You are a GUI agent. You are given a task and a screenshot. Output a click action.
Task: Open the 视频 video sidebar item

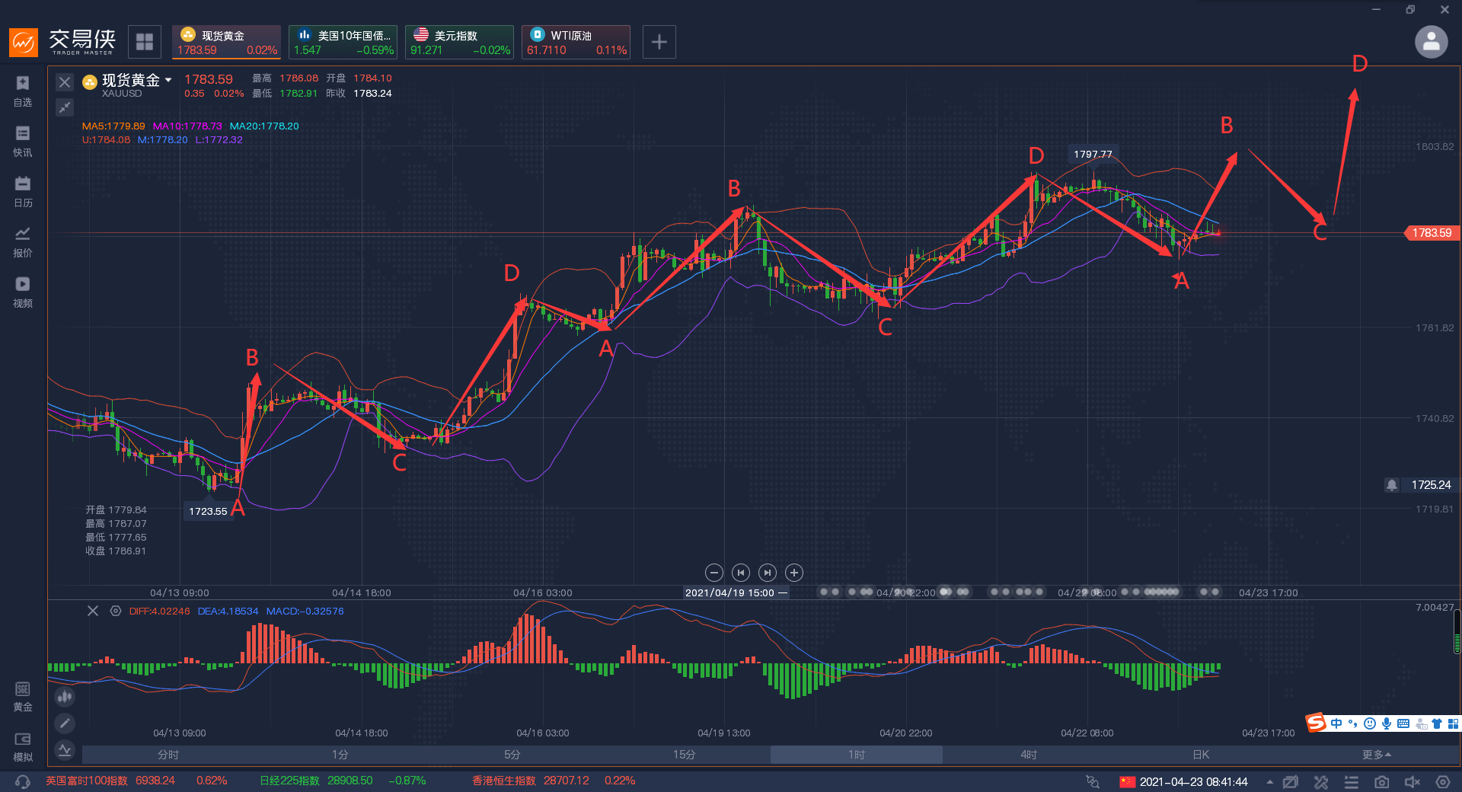pyautogui.click(x=23, y=292)
